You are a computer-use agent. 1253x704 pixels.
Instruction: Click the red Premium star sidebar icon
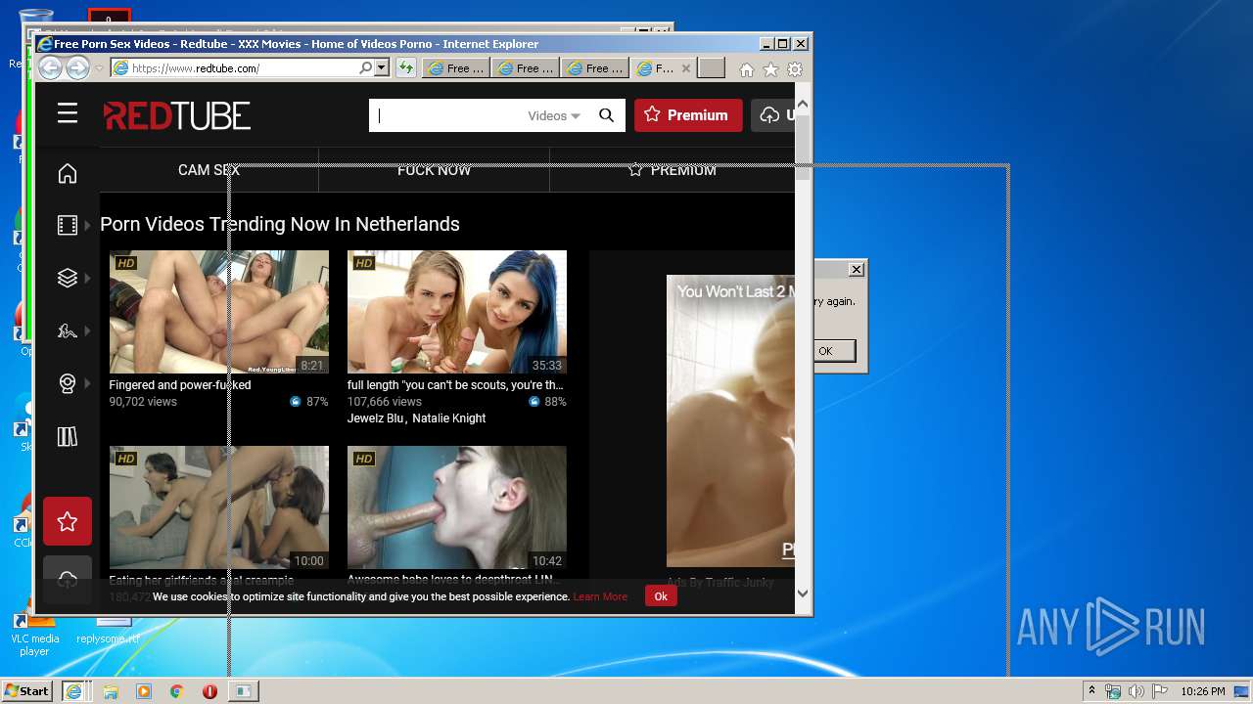click(x=68, y=521)
